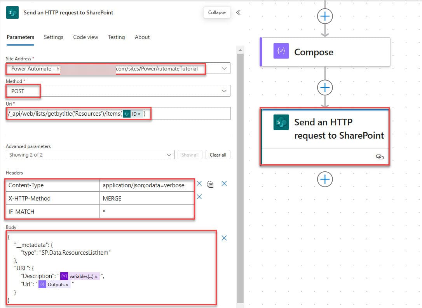This screenshot has width=422, height=308.
Task: Select the Send an HTTP request card
Action: 325,136
